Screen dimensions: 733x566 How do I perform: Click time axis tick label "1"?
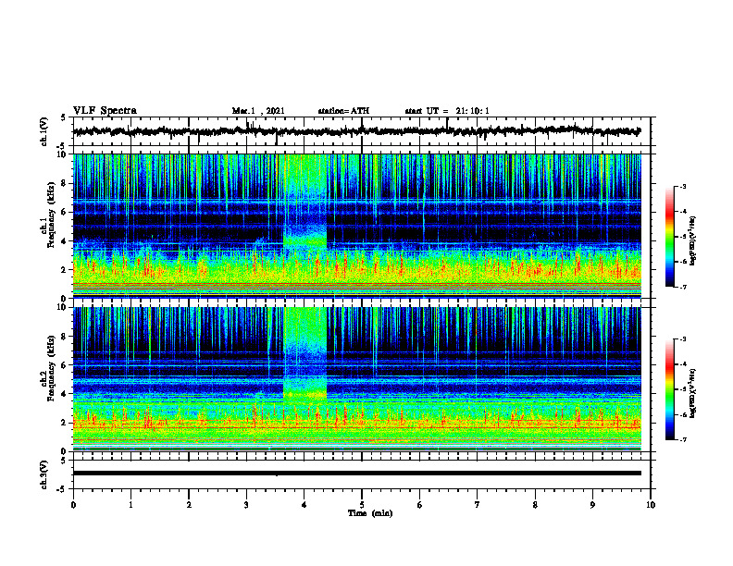pos(130,505)
